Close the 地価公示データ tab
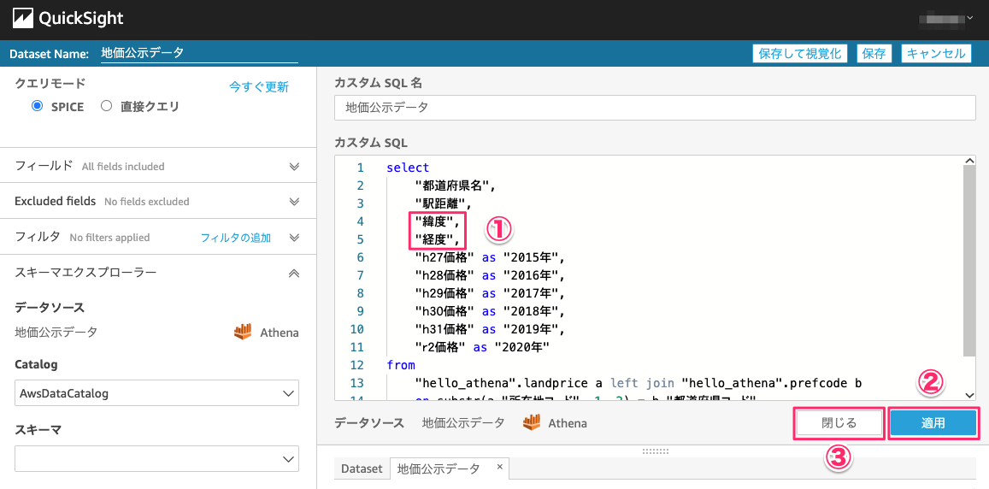 (499, 466)
